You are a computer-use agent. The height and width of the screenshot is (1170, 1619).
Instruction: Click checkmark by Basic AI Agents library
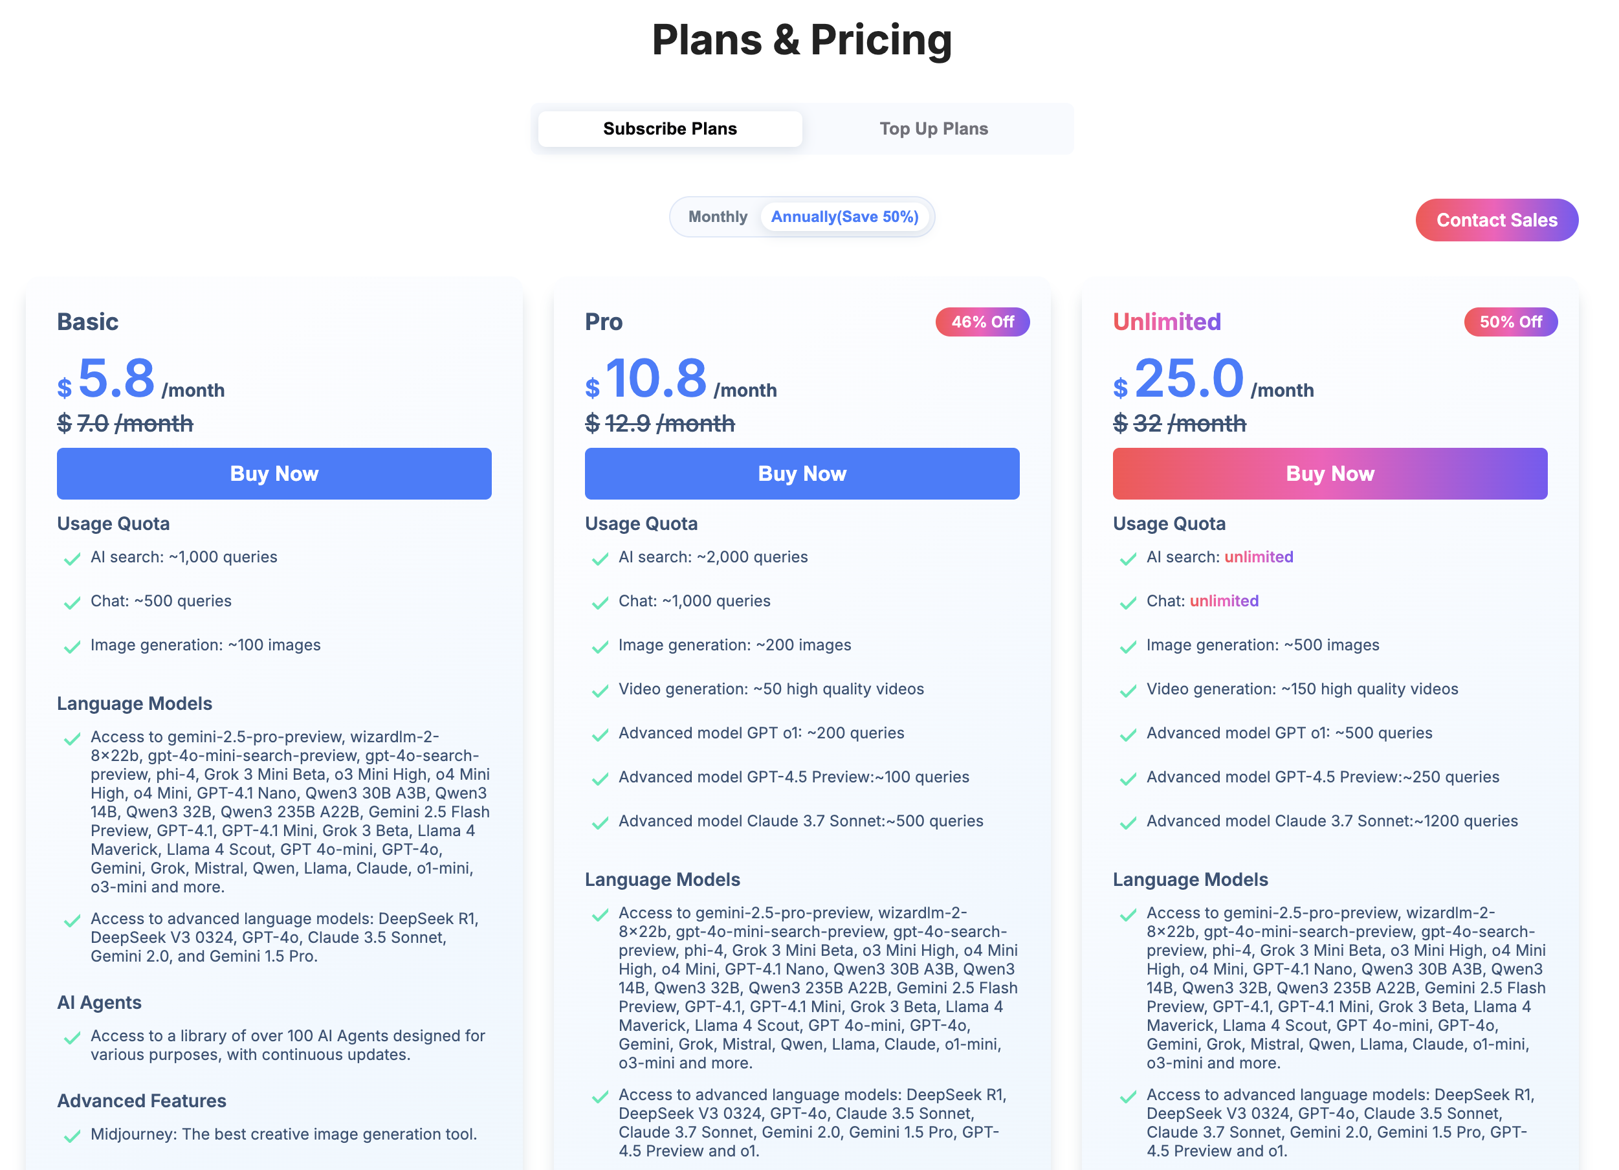(72, 1038)
